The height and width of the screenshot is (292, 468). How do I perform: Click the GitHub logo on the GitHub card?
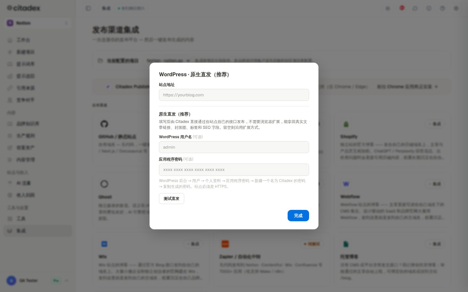click(104, 124)
